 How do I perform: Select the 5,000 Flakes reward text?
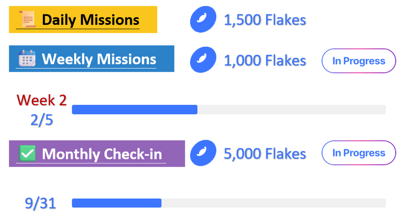tap(265, 153)
